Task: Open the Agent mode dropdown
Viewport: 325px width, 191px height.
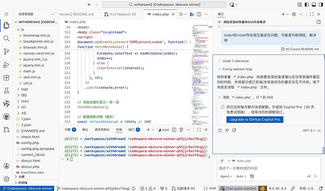Action: coord(226,176)
